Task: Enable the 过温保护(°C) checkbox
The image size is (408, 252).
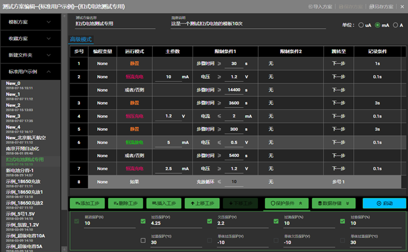Action: click(143, 240)
